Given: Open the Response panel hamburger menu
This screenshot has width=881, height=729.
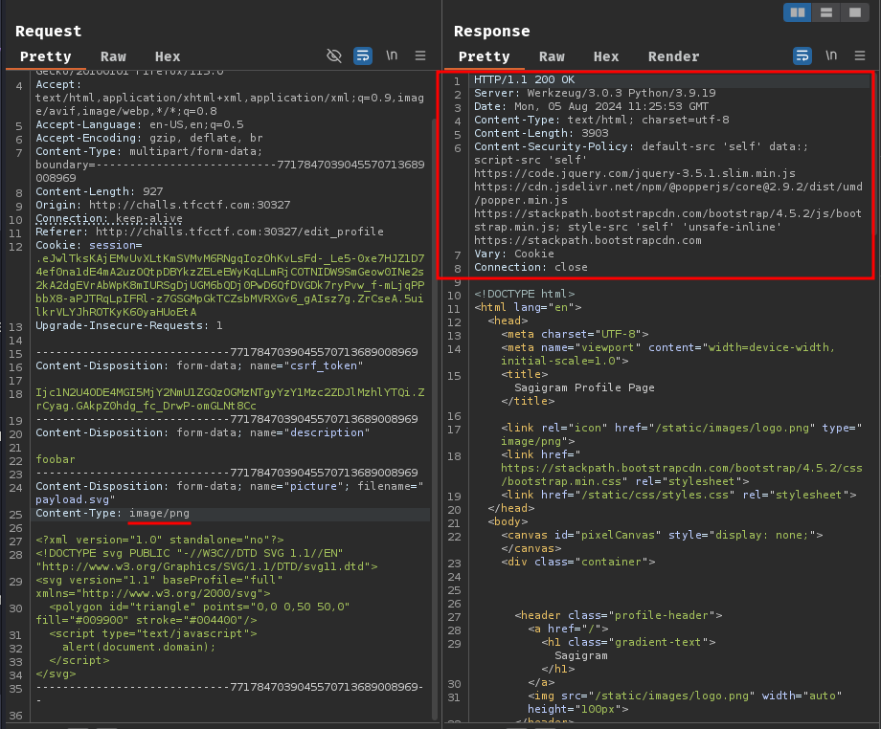Looking at the screenshot, I should (860, 55).
